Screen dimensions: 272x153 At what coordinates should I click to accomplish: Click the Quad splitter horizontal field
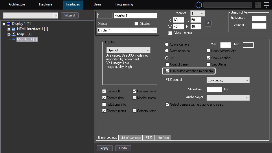point(259,18)
